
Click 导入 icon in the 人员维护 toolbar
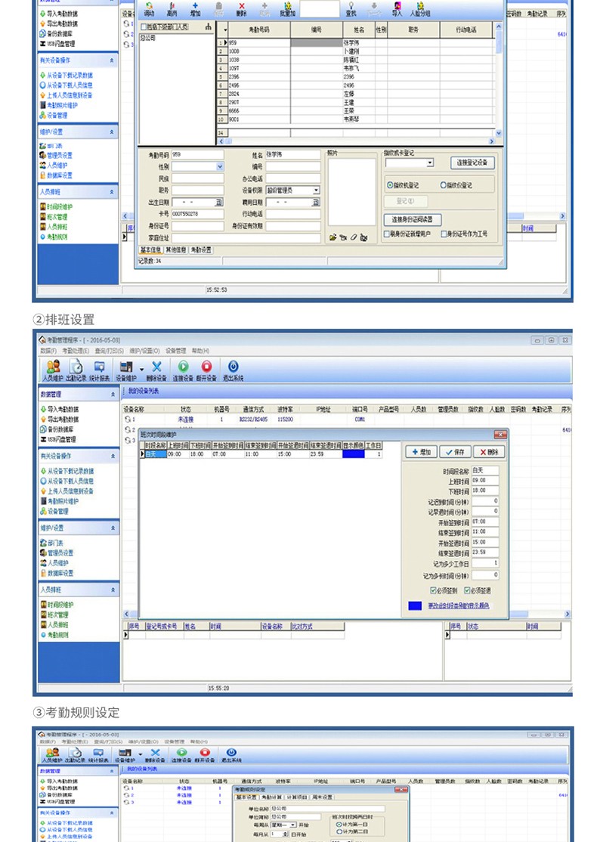pos(397,5)
